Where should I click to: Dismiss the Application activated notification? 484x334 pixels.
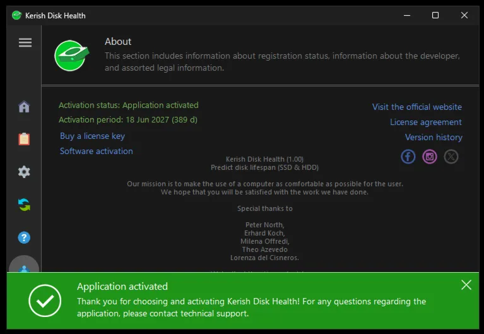pos(466,285)
